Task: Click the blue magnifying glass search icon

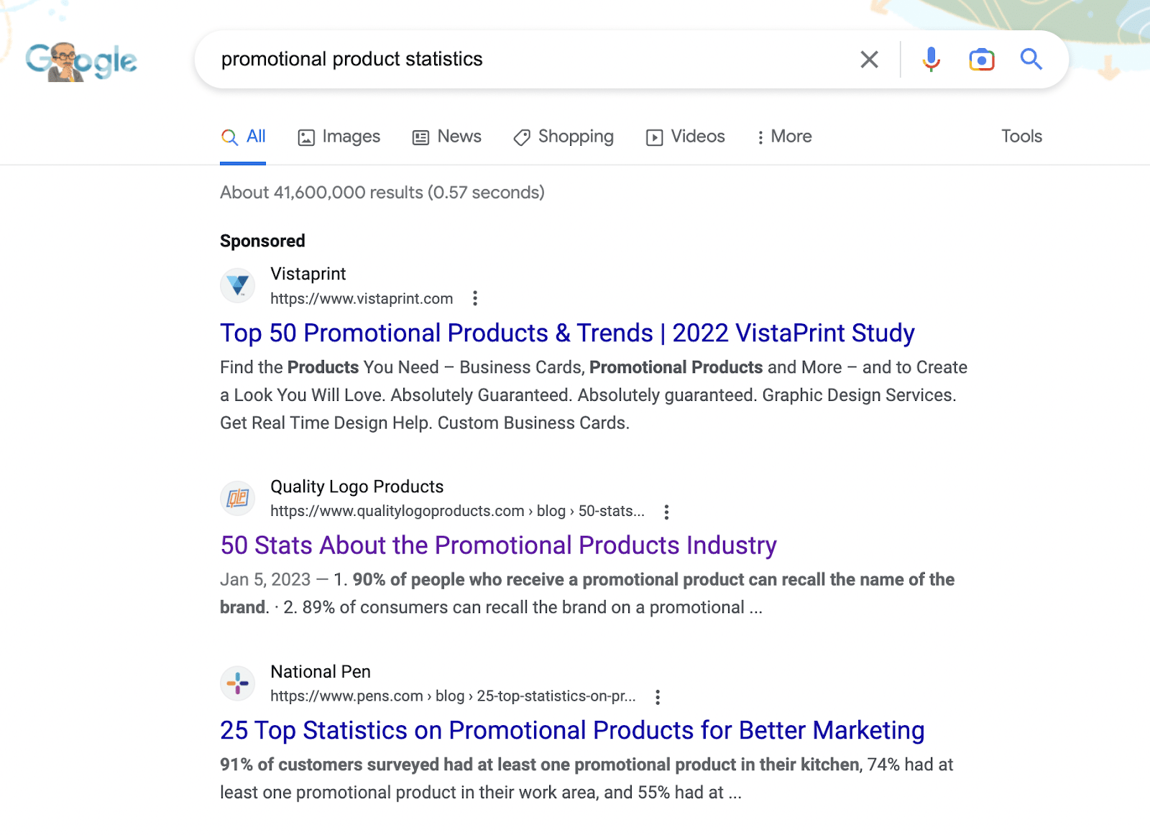Action: coord(1031,60)
